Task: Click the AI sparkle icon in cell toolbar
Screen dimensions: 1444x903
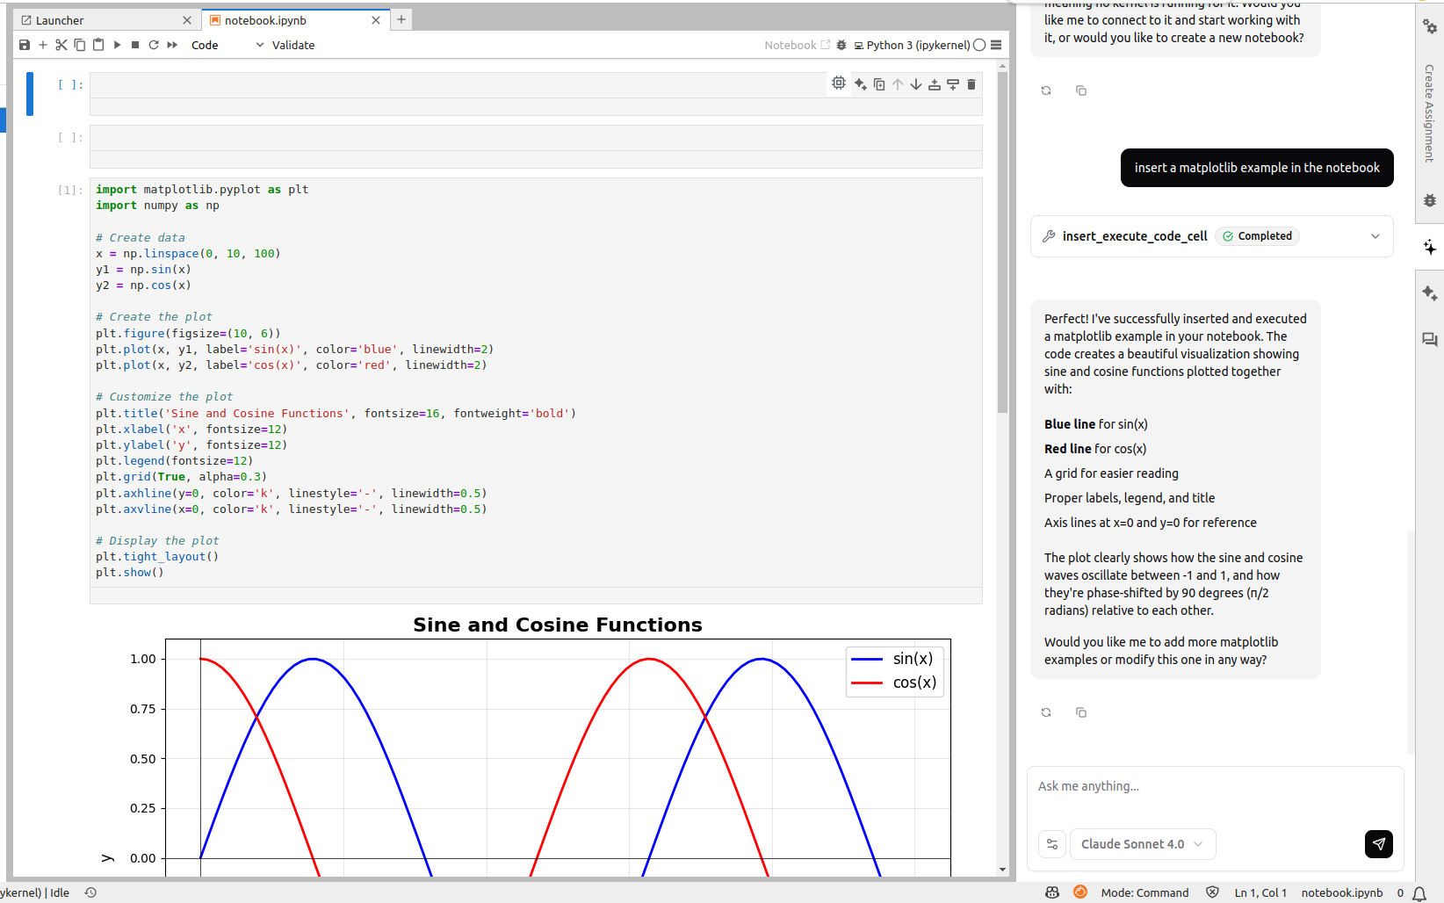Action: 861,84
